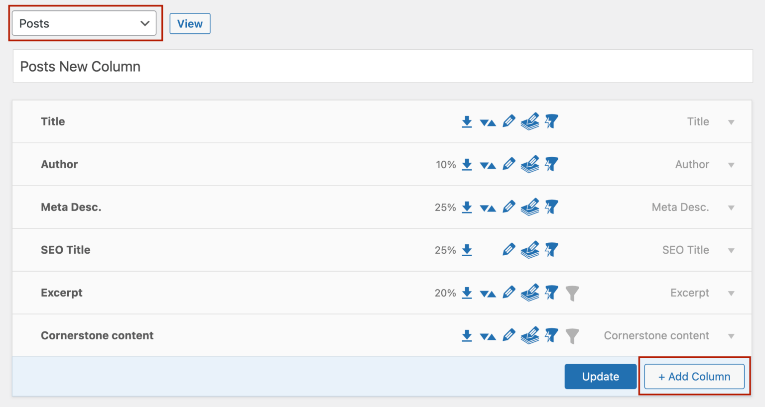Click the smart filter icon in Excerpt row
765x407 pixels.
[551, 293]
